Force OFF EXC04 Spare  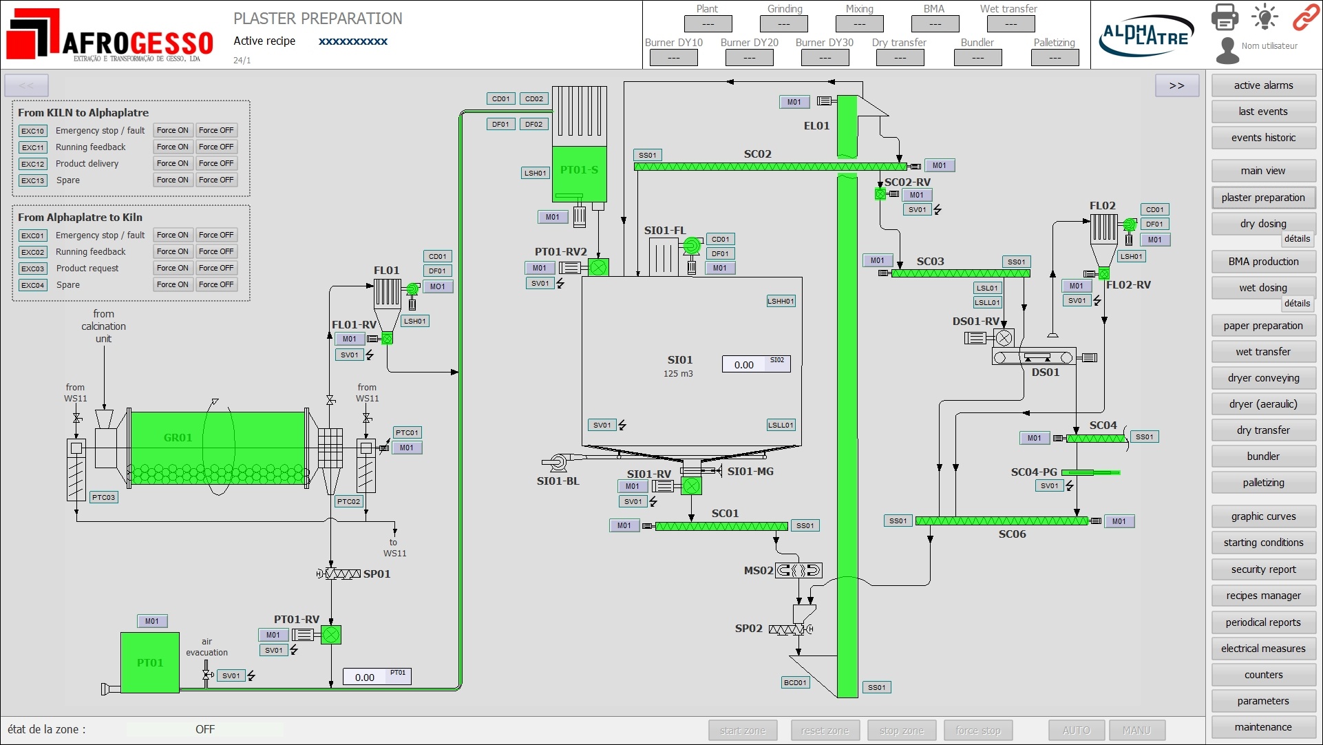[x=216, y=284]
